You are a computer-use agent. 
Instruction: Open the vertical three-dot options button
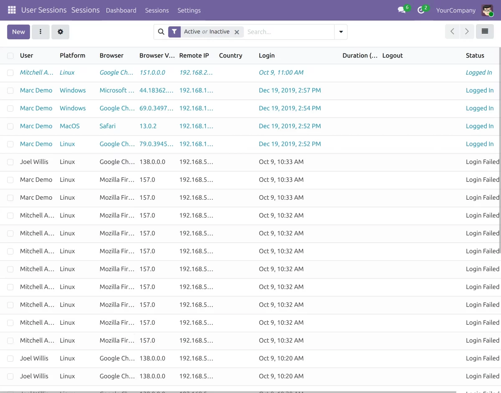40,32
